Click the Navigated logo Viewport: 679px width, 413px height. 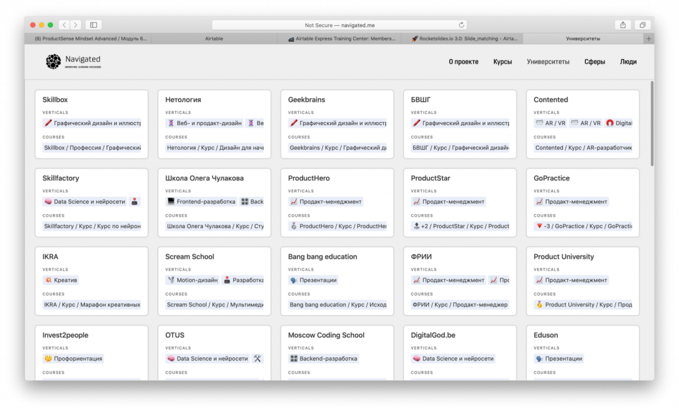73,62
